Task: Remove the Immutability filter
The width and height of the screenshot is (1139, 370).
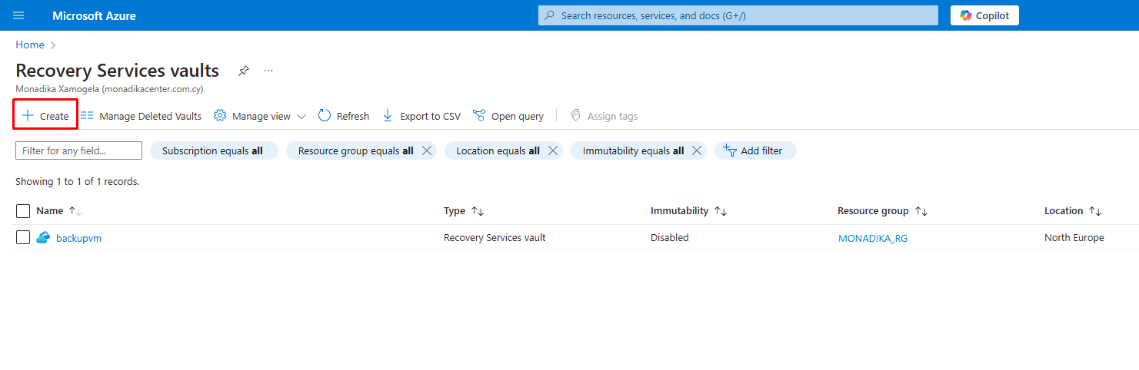Action: 697,150
